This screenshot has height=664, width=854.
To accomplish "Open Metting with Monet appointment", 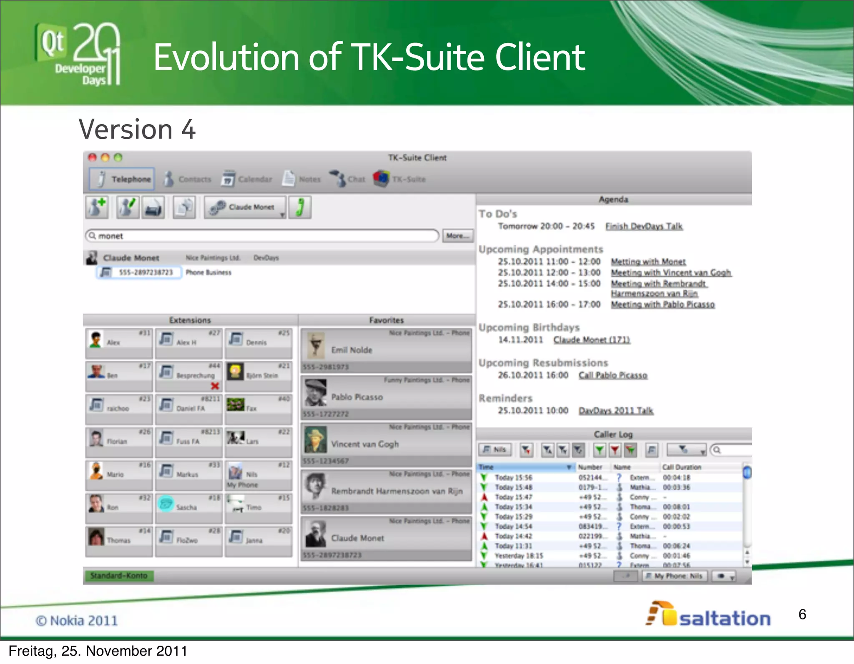I will [x=648, y=262].
